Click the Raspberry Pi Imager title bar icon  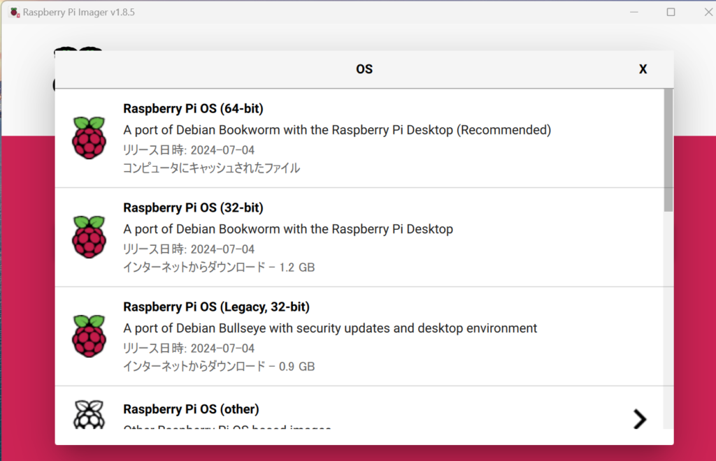tap(14, 12)
